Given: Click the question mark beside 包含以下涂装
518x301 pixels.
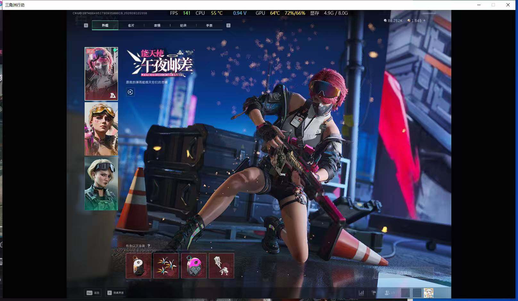Looking at the screenshot, I should coord(149,246).
